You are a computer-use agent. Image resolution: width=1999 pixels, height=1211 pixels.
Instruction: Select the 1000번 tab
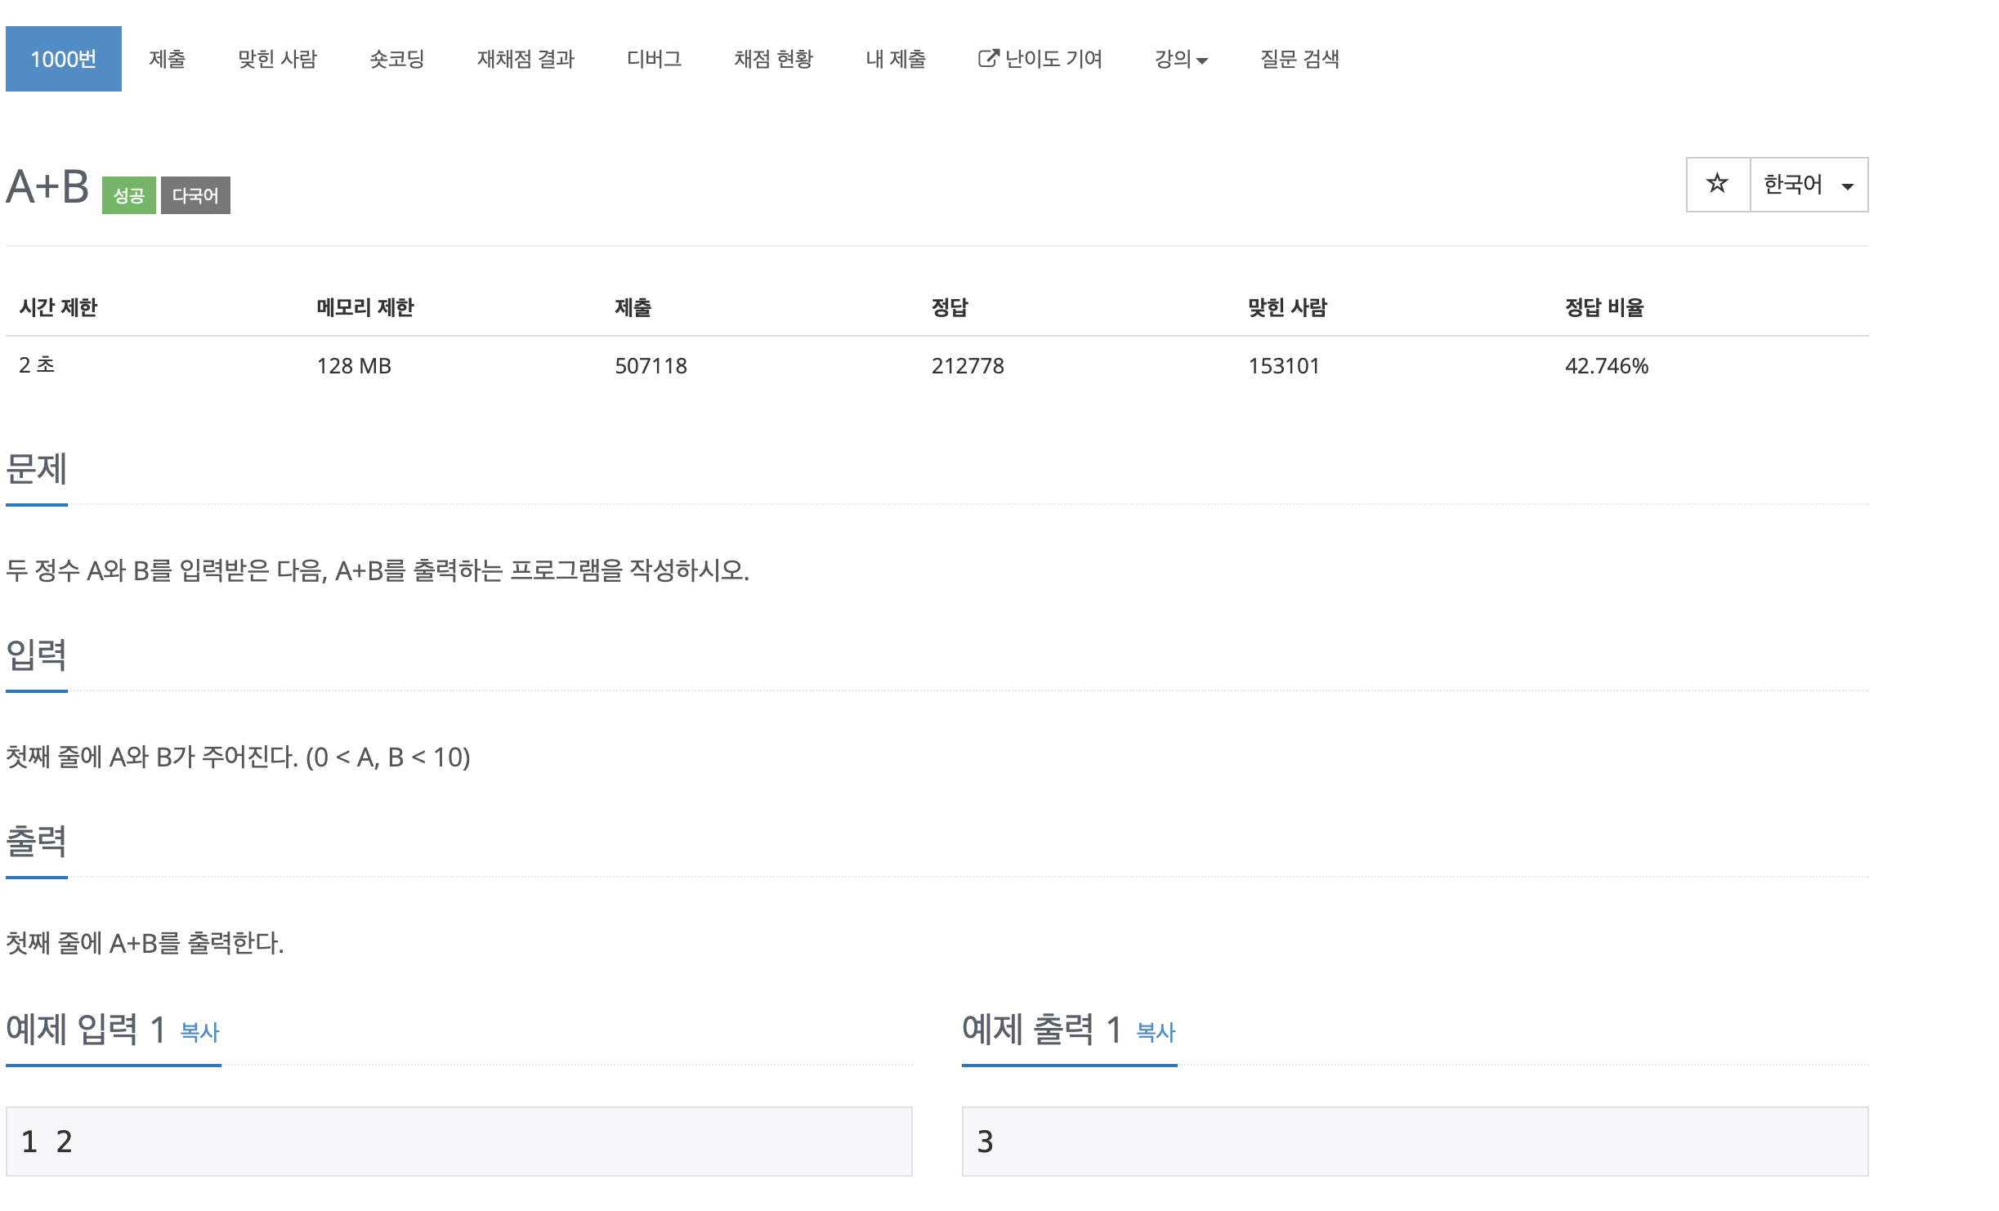coord(63,59)
